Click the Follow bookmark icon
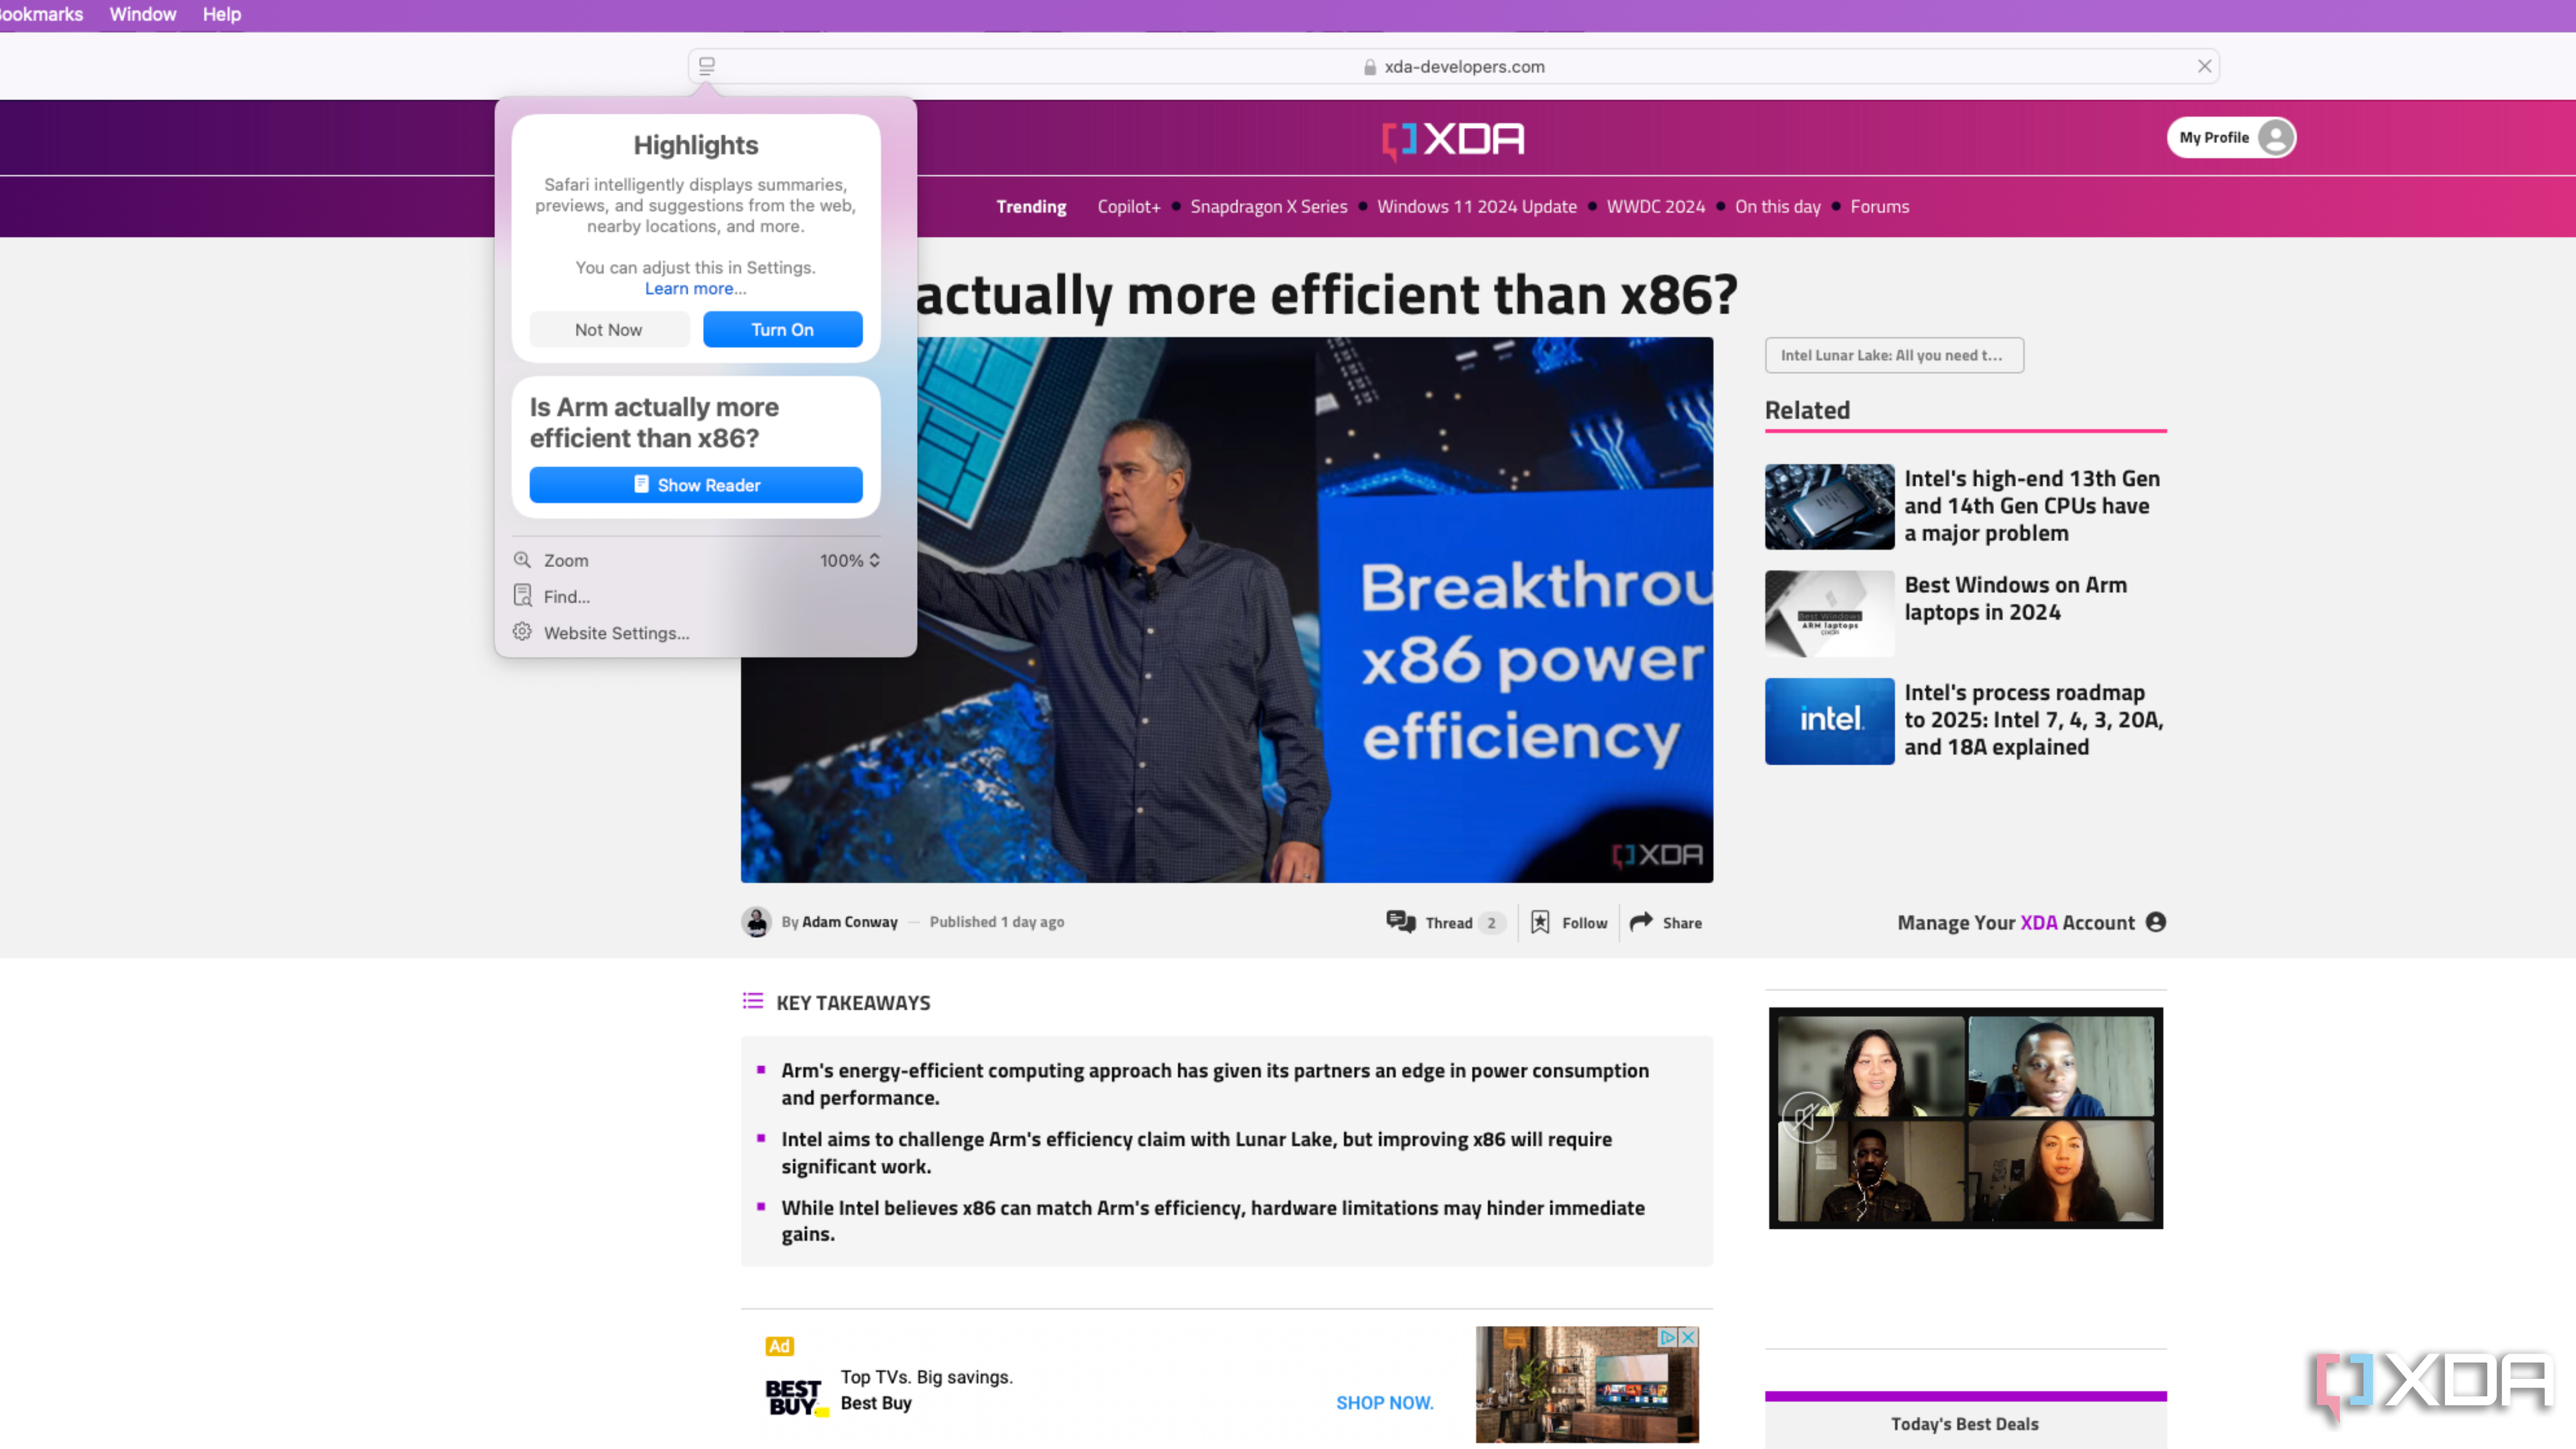2576x1449 pixels. [1540, 922]
